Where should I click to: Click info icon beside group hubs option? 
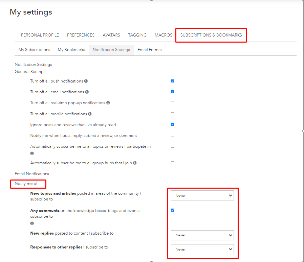tap(135, 163)
